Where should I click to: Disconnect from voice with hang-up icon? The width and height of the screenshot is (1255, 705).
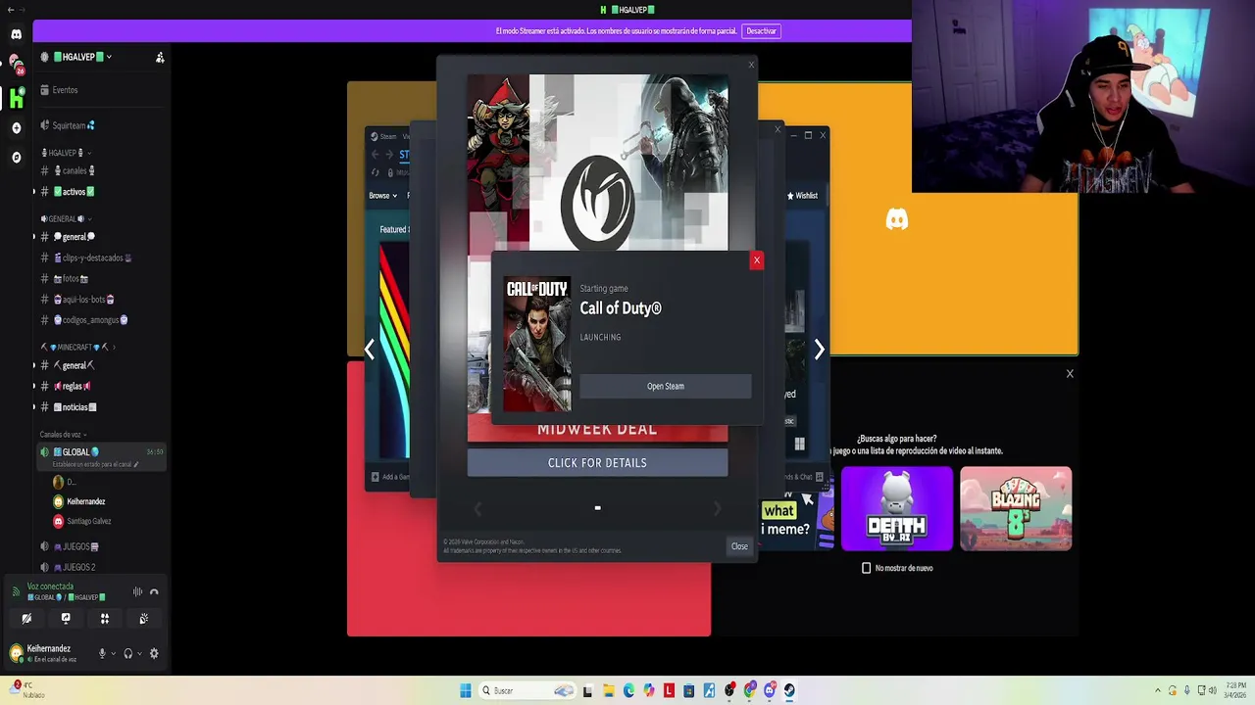(x=154, y=591)
